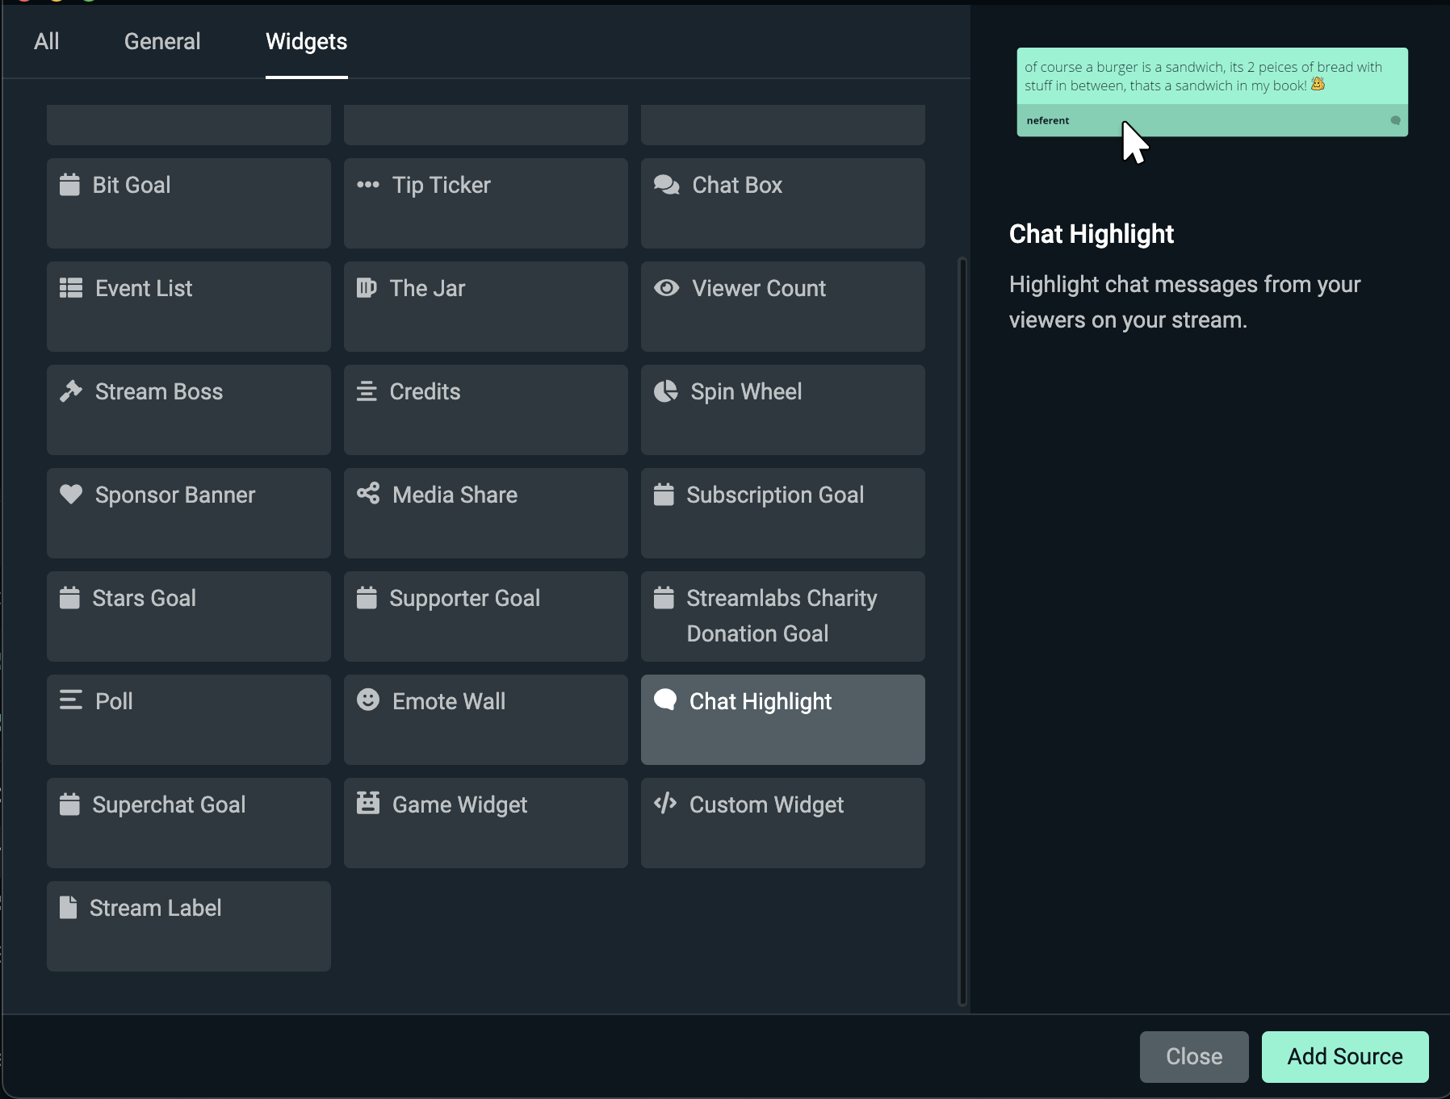Screen dimensions: 1450x1099
Task: Choose the Media Share widget
Action: click(484, 512)
